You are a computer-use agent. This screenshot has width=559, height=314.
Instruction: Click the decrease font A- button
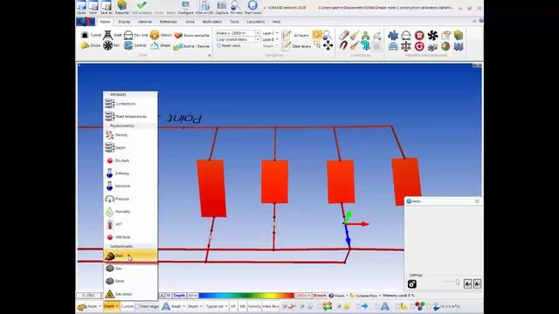[x=478, y=283]
